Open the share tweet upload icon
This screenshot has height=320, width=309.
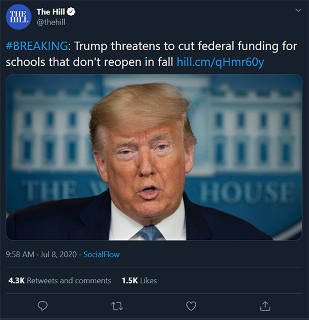pos(265,306)
